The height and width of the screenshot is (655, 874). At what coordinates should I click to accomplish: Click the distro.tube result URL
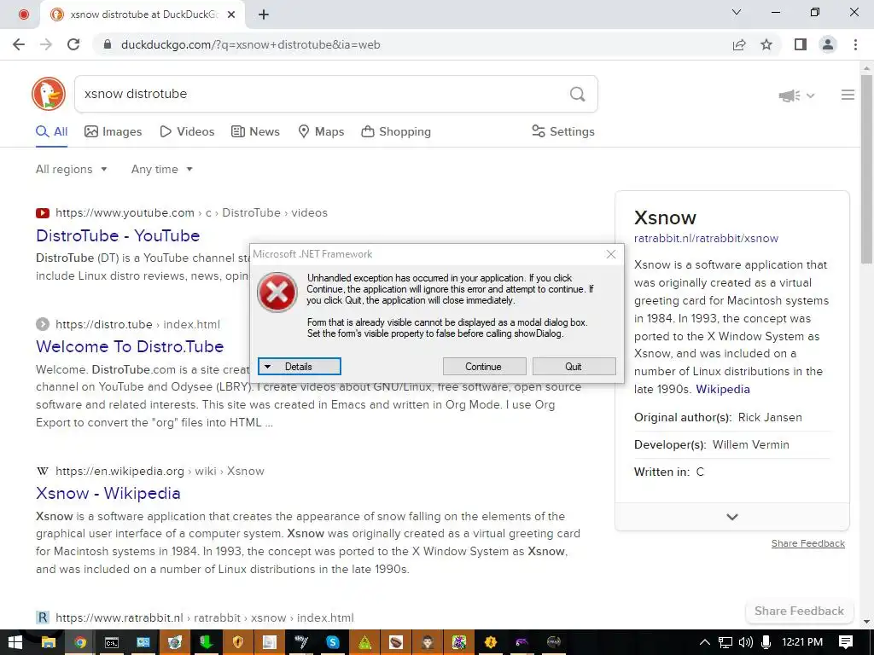(137, 325)
